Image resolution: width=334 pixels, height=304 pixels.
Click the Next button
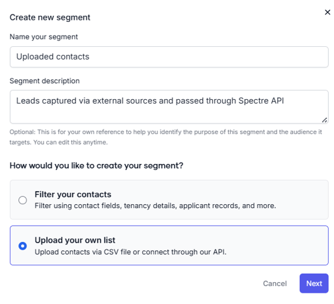tap(313, 284)
